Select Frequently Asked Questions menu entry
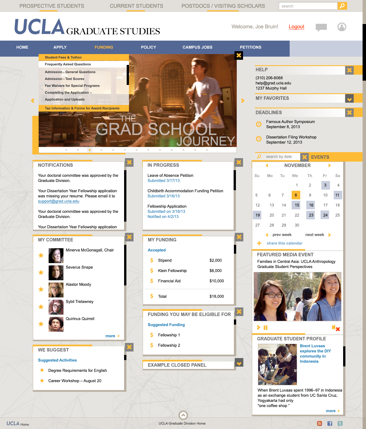Screen dimensions: 366x429 click(84, 64)
